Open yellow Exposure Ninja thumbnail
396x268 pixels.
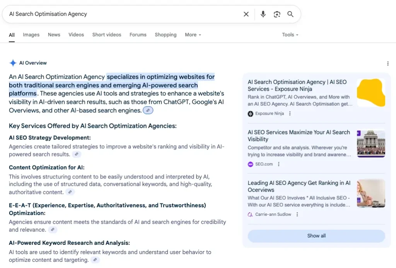tap(371, 93)
